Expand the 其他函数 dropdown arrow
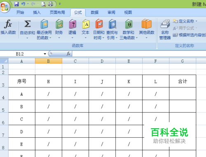 [146, 38]
